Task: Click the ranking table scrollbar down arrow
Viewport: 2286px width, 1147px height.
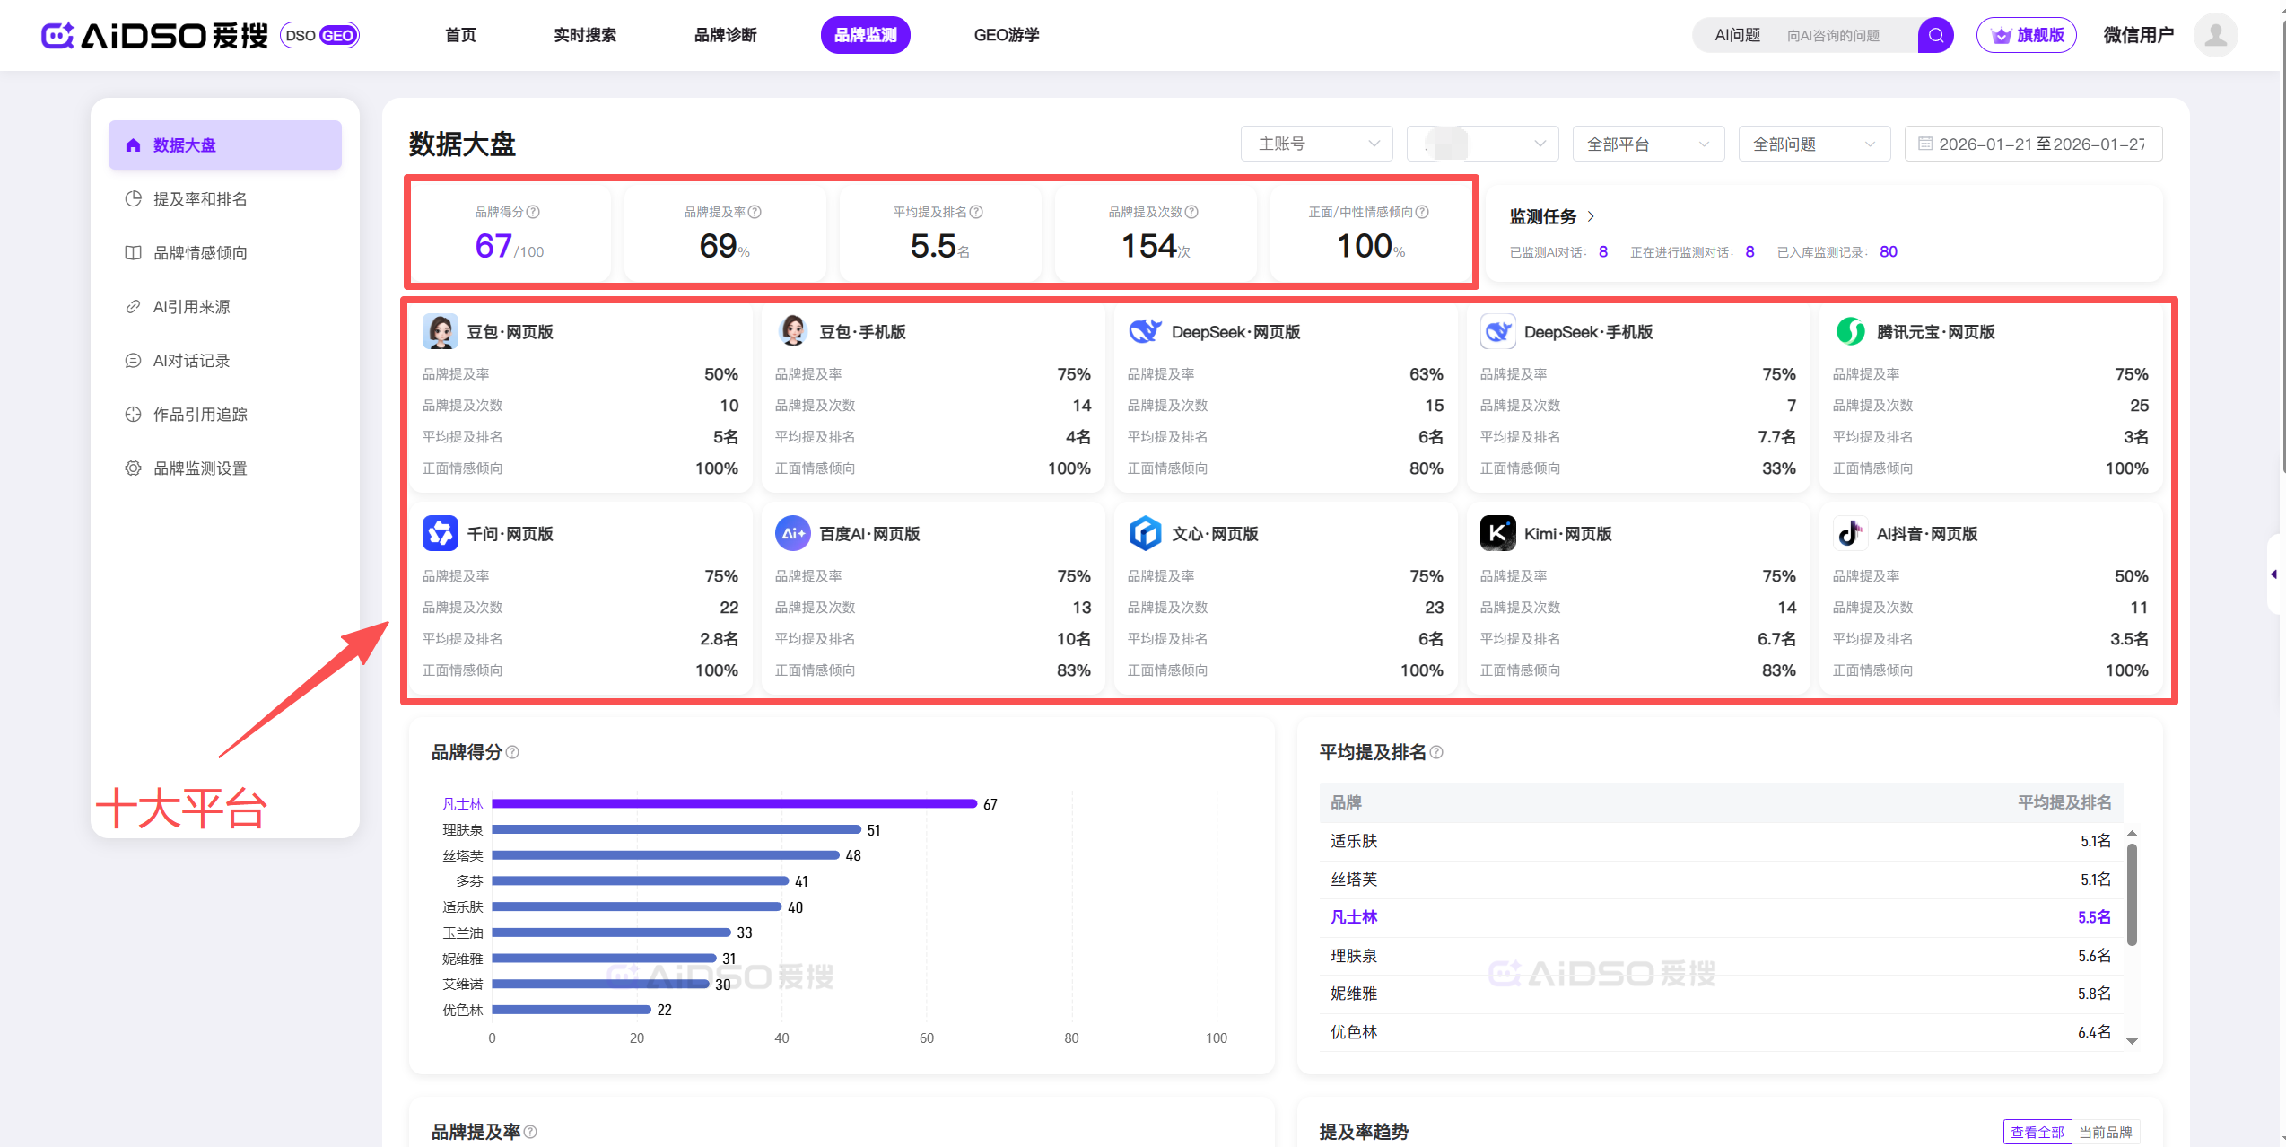Action: pos(2133,1041)
